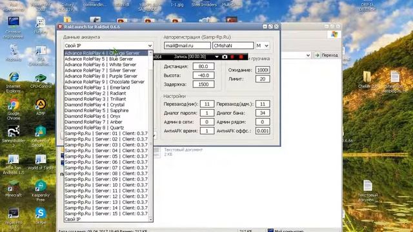Click the Диалог бана field showing 34
The image size is (413, 232).
(x=263, y=113)
